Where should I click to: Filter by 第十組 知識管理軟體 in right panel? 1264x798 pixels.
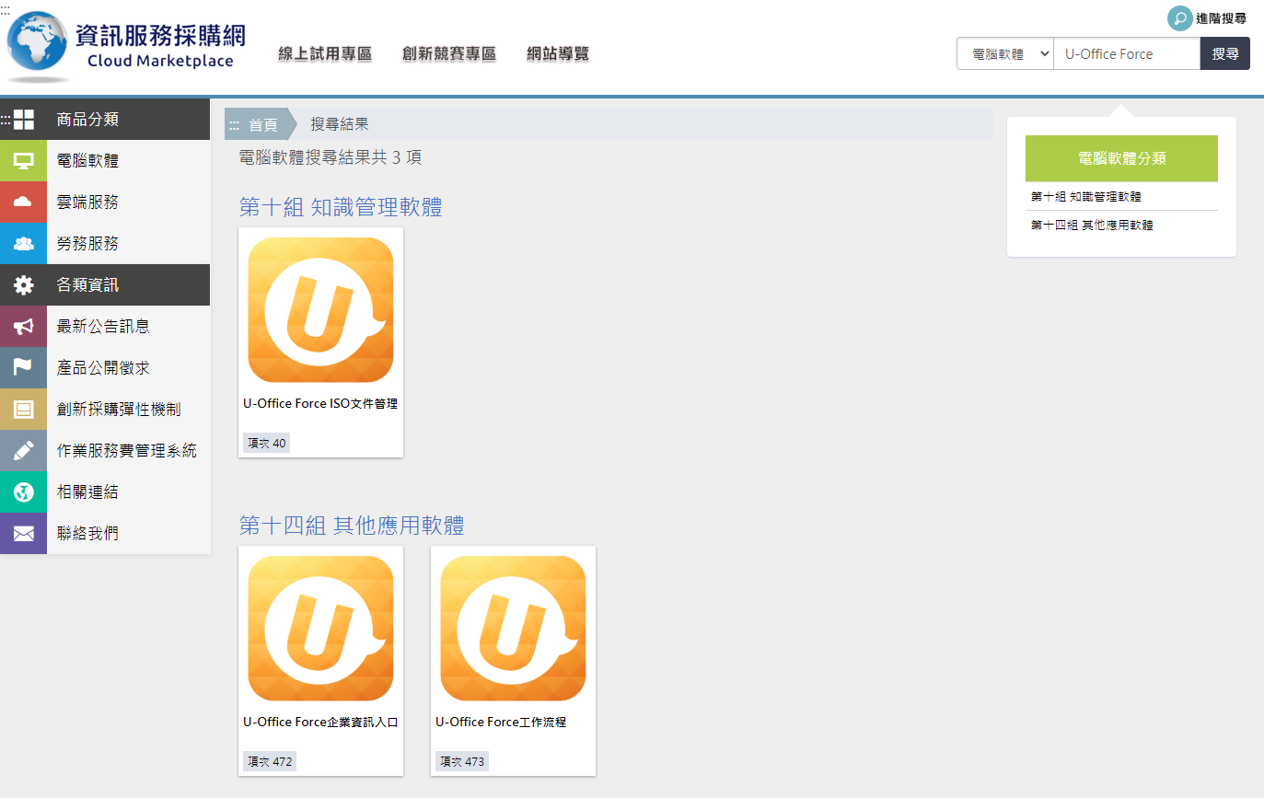click(1086, 197)
